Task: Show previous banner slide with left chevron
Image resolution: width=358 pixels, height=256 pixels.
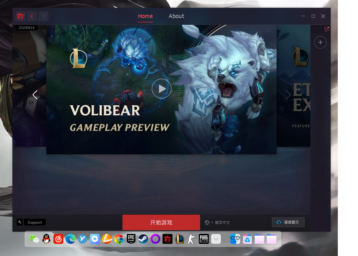Action: (x=35, y=95)
